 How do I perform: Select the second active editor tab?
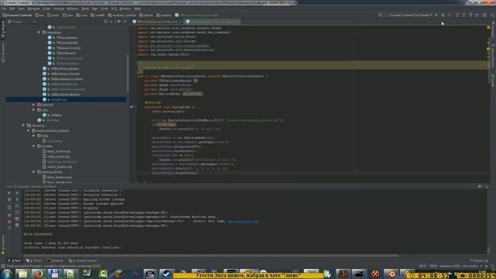pyautogui.click(x=212, y=22)
